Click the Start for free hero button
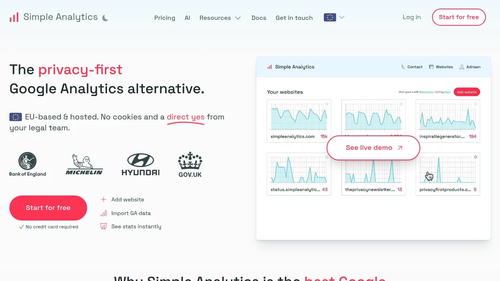 pyautogui.click(x=48, y=208)
